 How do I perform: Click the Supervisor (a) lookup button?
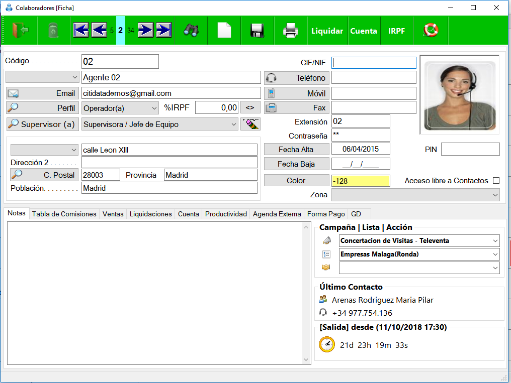click(x=42, y=124)
